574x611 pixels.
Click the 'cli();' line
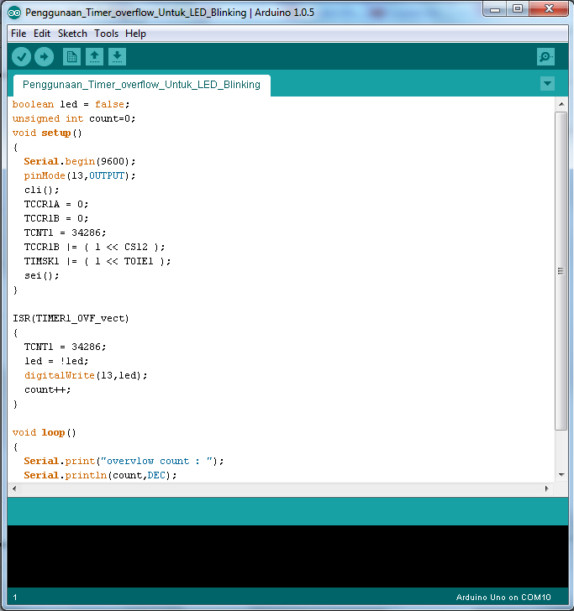tap(42, 190)
